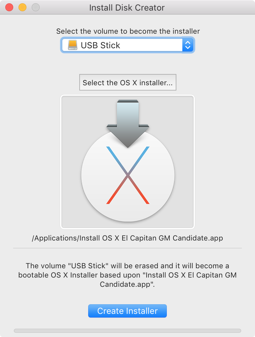Click the disabled gray zoom button

(x=36, y=7)
